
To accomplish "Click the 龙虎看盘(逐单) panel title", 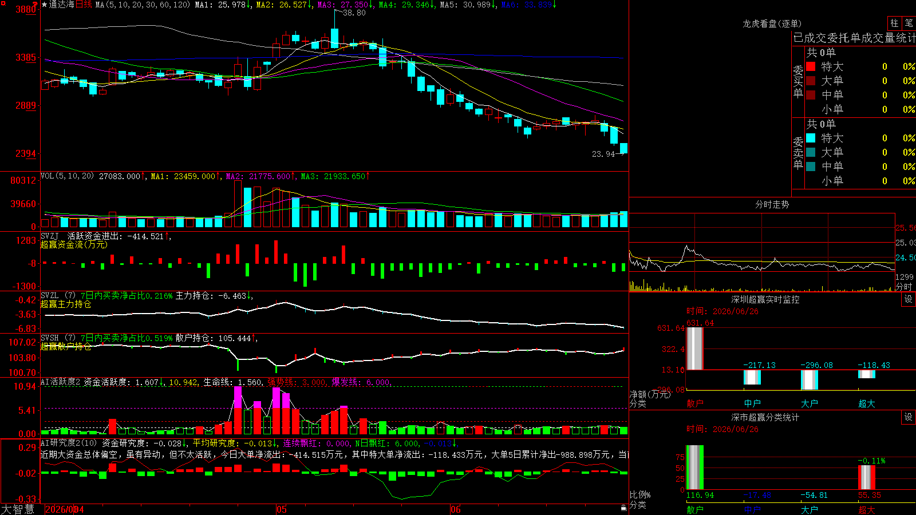I will 772,23.
